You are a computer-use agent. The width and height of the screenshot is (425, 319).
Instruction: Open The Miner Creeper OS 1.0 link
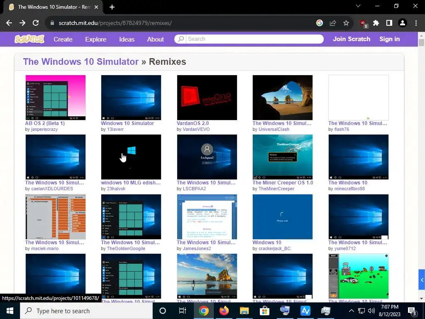pos(283,183)
